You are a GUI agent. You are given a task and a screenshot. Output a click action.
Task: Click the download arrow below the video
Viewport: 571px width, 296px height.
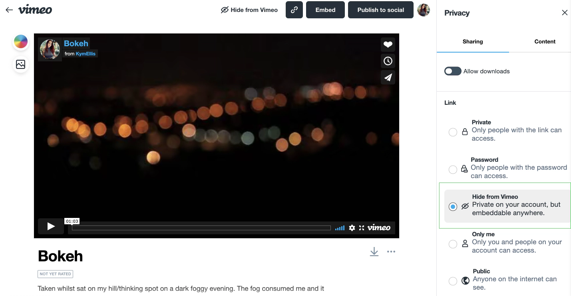point(374,252)
